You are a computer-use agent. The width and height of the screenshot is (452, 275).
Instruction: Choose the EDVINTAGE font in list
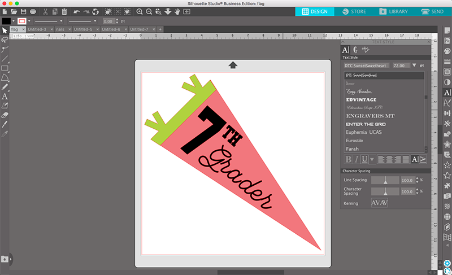click(361, 99)
